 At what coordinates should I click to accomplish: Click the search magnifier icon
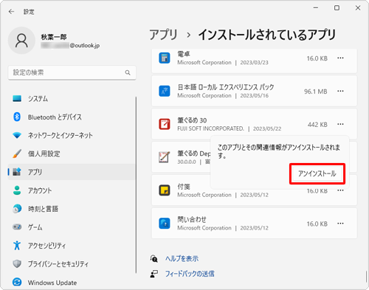point(128,72)
